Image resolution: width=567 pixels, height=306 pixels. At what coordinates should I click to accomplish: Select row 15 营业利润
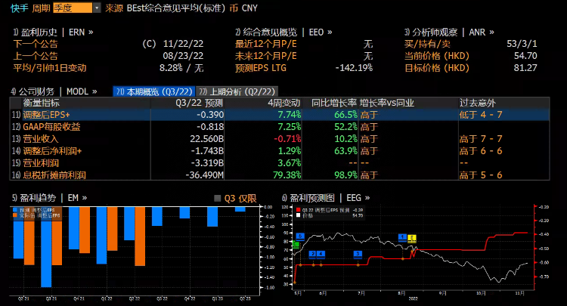[280, 163]
